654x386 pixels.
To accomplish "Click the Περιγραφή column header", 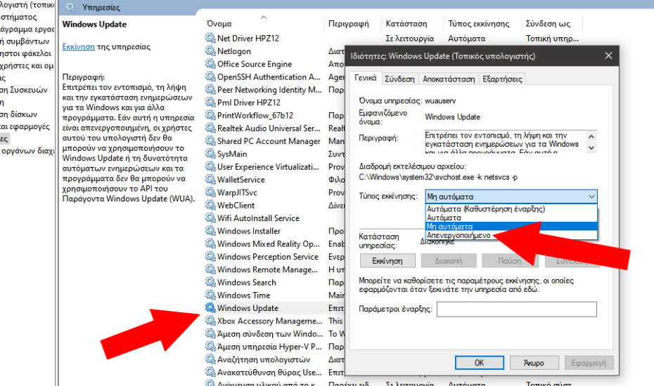I will point(349,24).
